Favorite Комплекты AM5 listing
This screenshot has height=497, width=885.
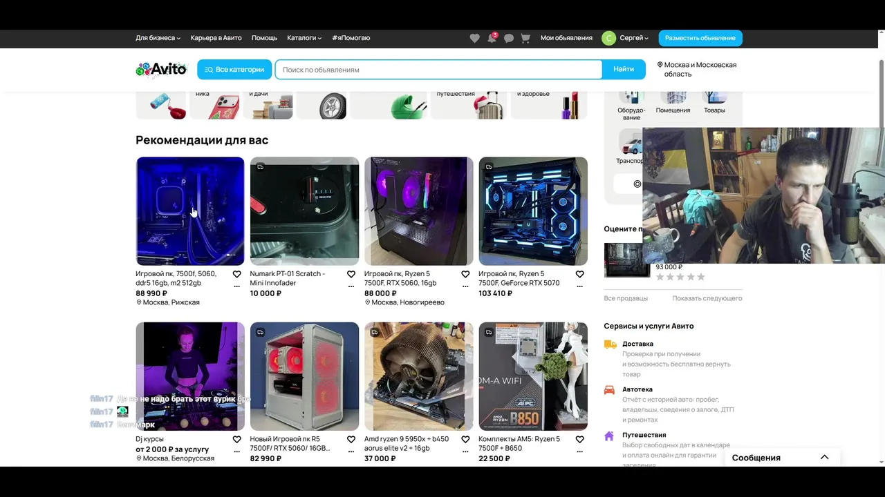point(579,439)
